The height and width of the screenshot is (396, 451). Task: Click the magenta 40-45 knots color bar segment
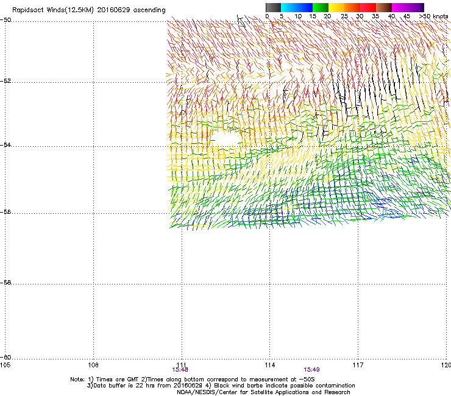(400, 7)
